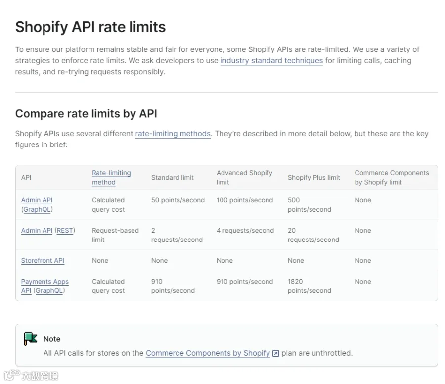Screen dimensions: 445x384
Task: Click the Shopify API rate limits heading
Action: coord(90,27)
